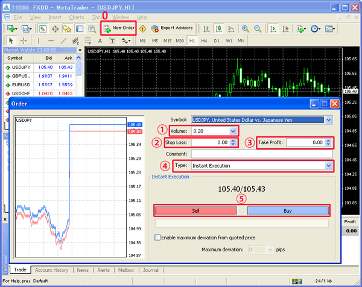This screenshot has width=362, height=287.
Task: Click the New Order toolbar button
Action: pyautogui.click(x=118, y=28)
